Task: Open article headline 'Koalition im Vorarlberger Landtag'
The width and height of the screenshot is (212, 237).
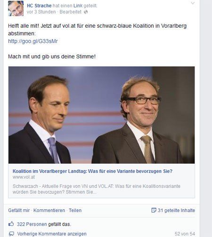Action: [92, 171]
